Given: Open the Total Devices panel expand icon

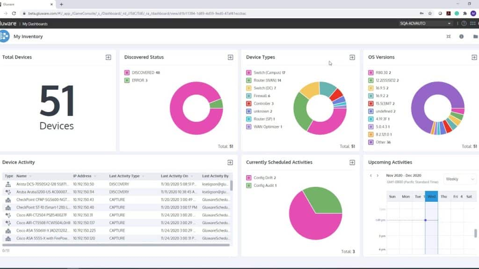Looking at the screenshot, I should click(x=108, y=57).
